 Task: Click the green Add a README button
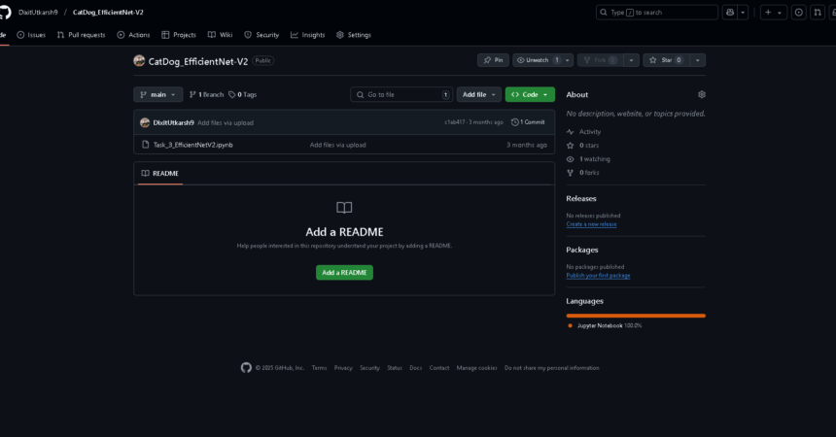(x=344, y=272)
